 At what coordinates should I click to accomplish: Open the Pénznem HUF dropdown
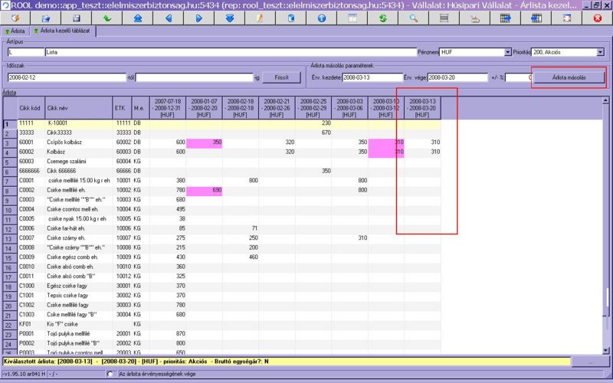507,52
